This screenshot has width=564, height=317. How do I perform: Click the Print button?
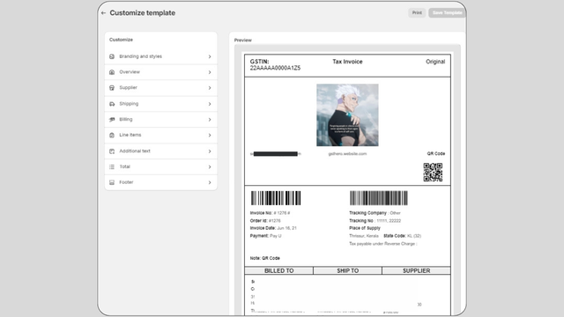click(417, 13)
